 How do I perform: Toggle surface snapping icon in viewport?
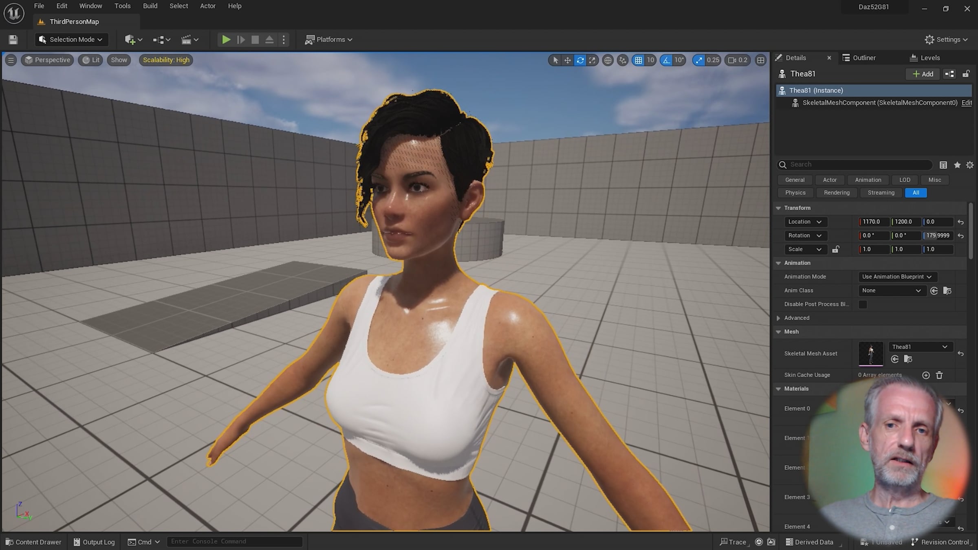[x=623, y=60]
